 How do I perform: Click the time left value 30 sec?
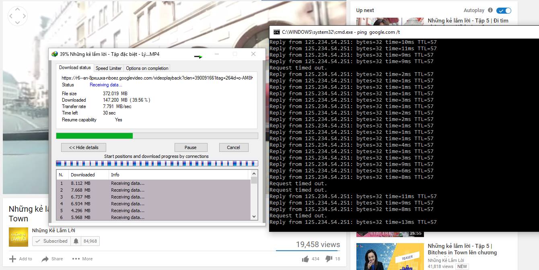[109, 113]
